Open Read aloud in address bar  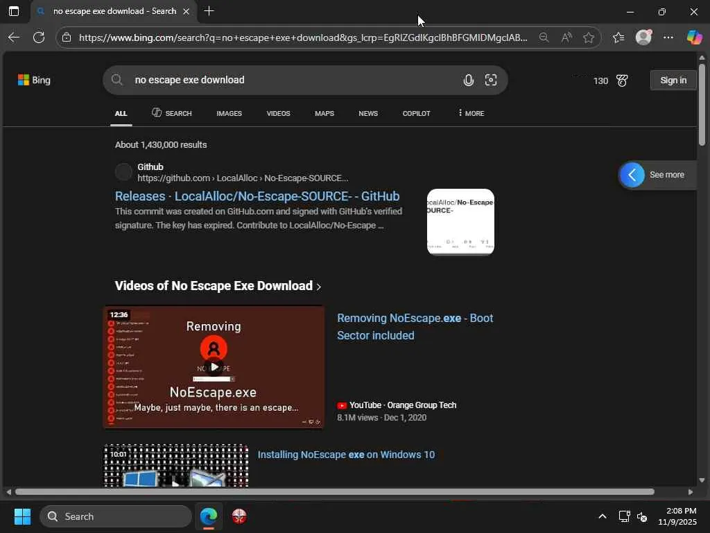pyautogui.click(x=566, y=37)
